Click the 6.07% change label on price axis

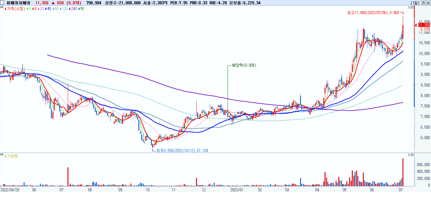point(425,29)
